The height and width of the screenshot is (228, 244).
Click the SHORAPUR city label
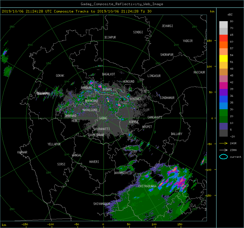167,55
